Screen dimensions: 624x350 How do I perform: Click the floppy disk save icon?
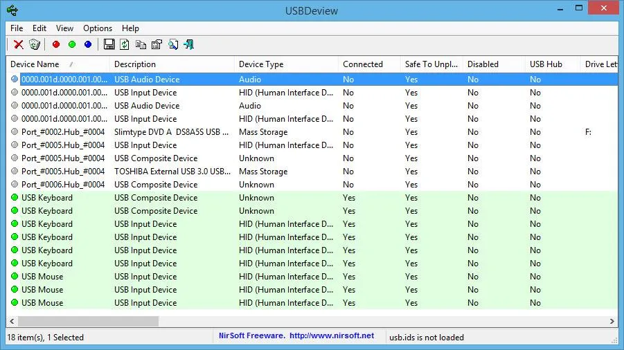[x=109, y=44]
